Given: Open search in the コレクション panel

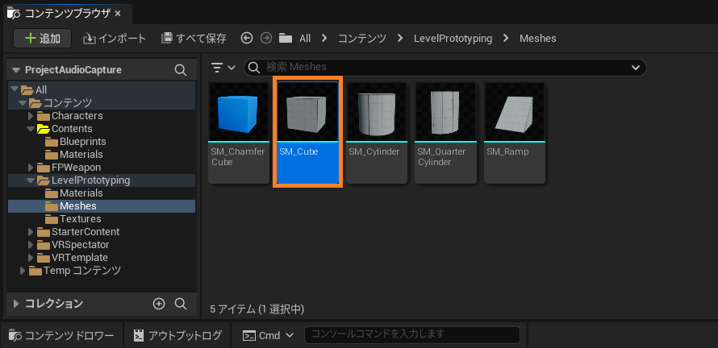Looking at the screenshot, I should tap(181, 304).
